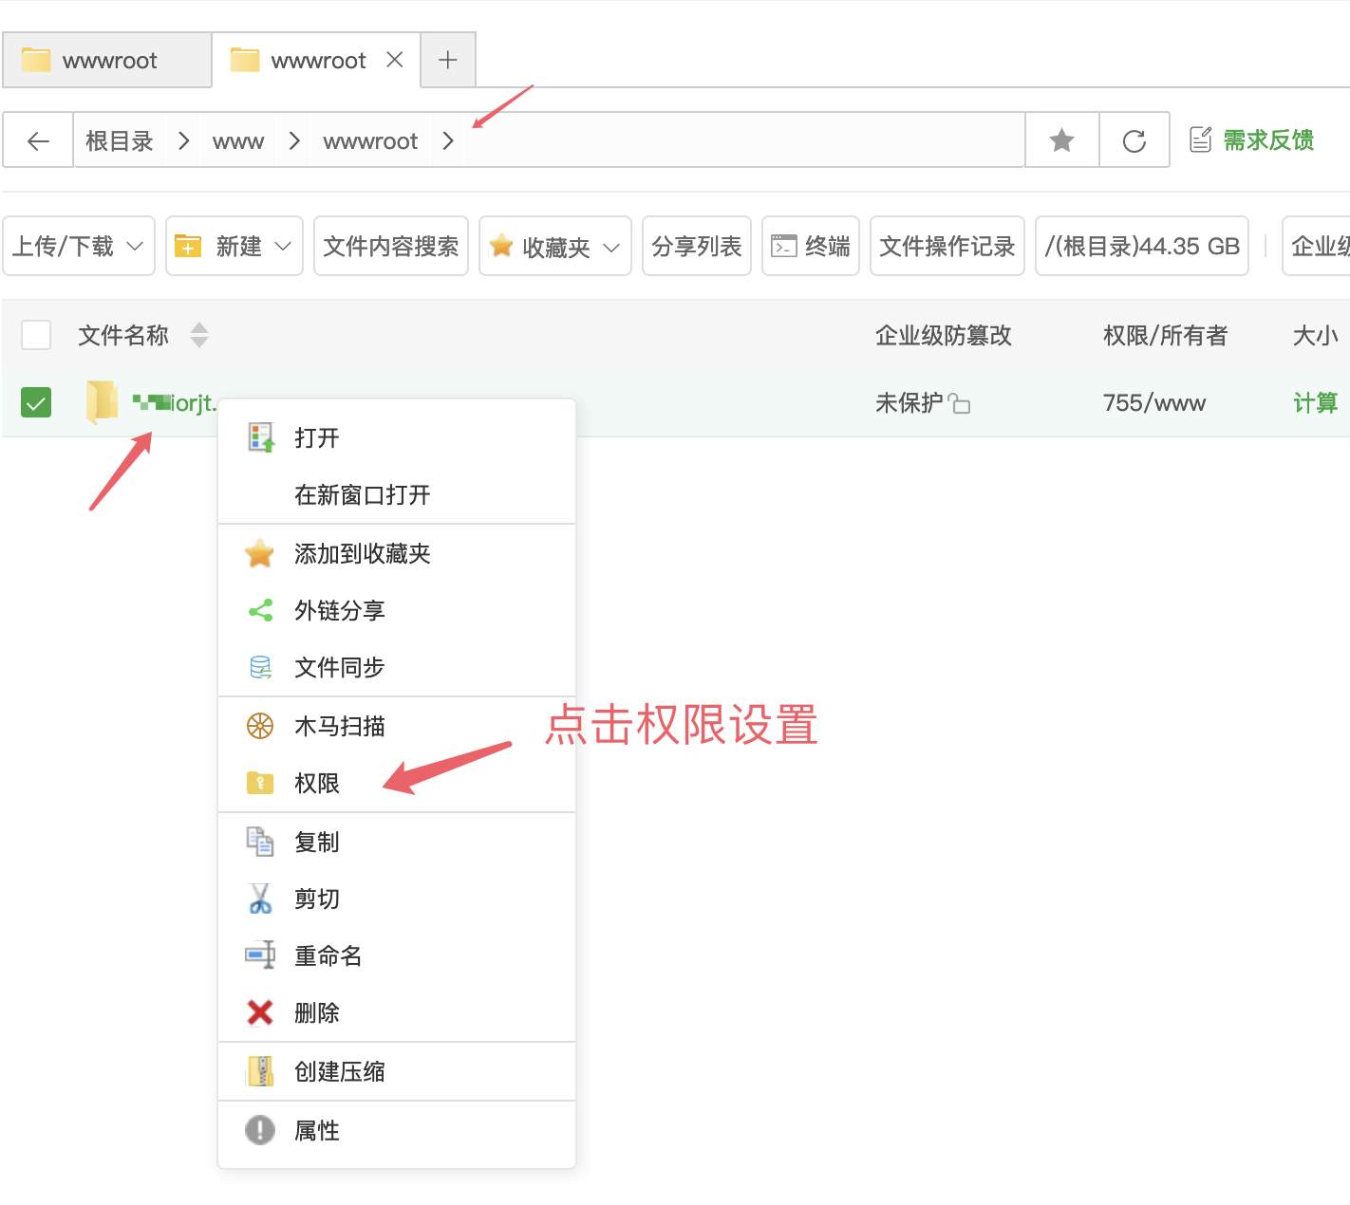Expand chevron after wwwroot breadcrumb

[x=448, y=141]
